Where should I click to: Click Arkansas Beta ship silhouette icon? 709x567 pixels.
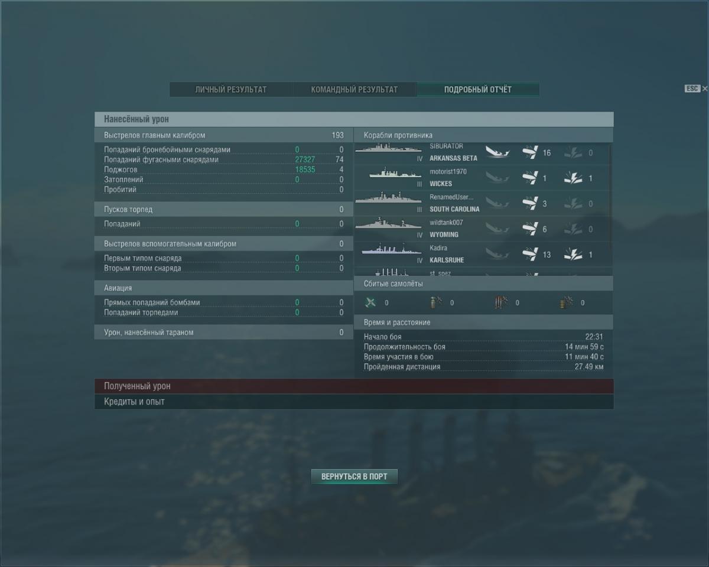point(388,149)
